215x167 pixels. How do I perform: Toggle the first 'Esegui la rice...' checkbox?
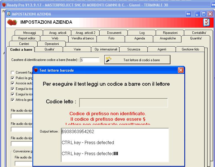pyautogui.click(x=12, y=89)
